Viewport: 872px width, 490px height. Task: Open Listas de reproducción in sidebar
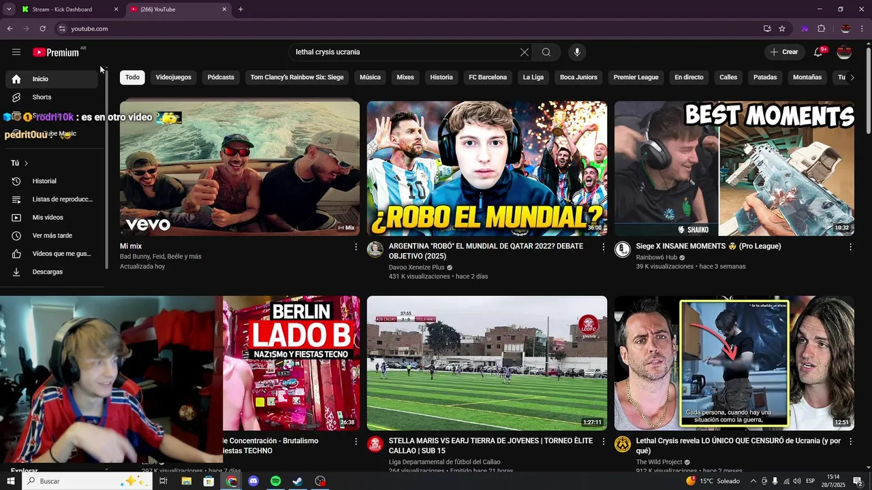[x=52, y=199]
